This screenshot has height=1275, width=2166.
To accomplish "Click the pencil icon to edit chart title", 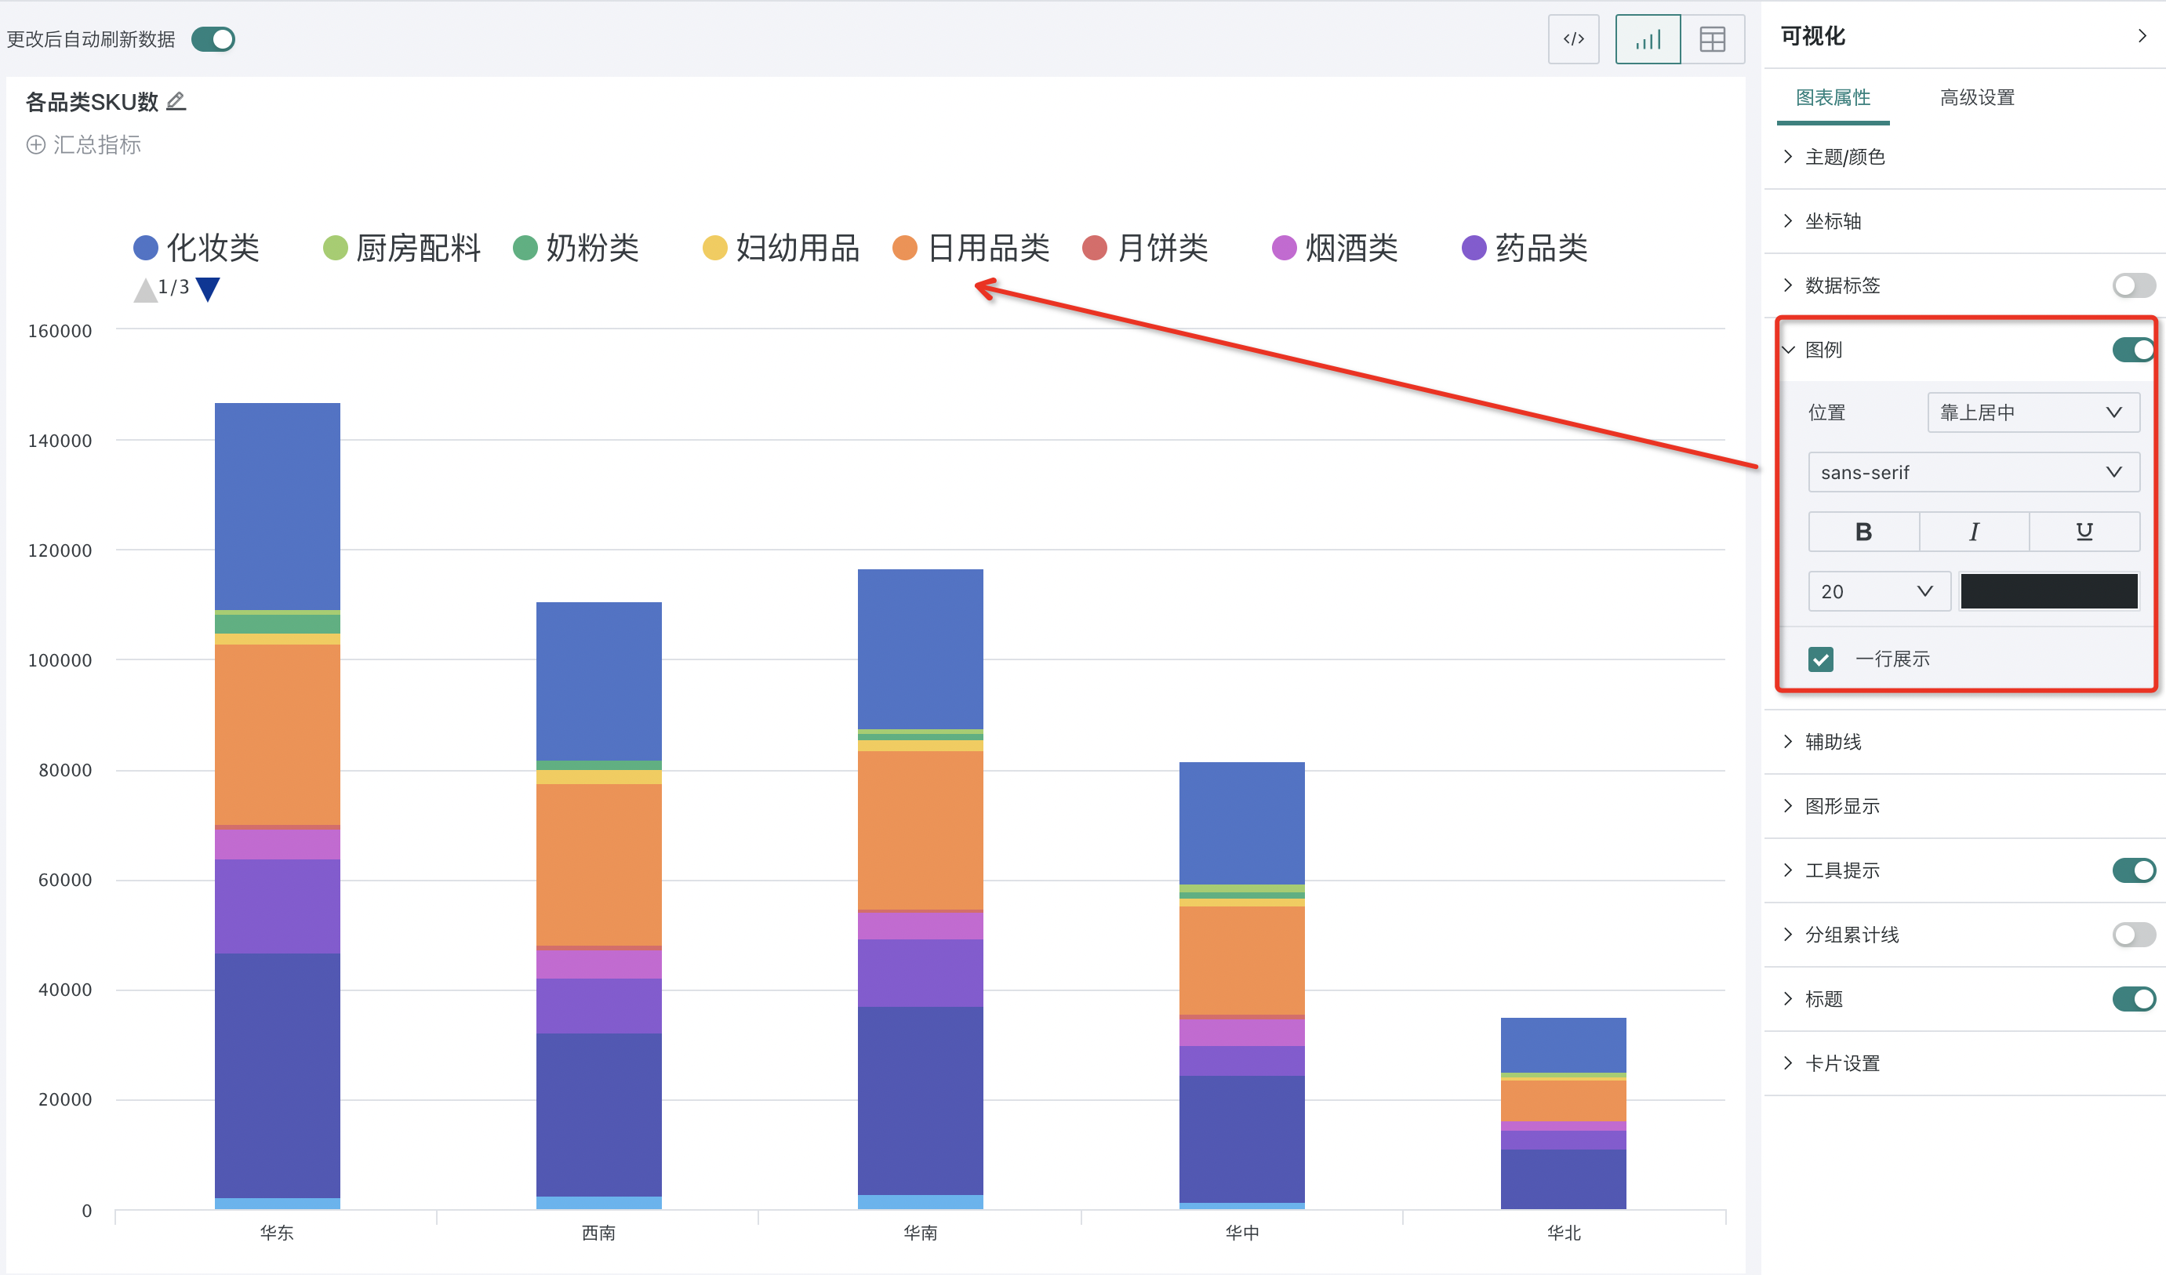I will (176, 101).
